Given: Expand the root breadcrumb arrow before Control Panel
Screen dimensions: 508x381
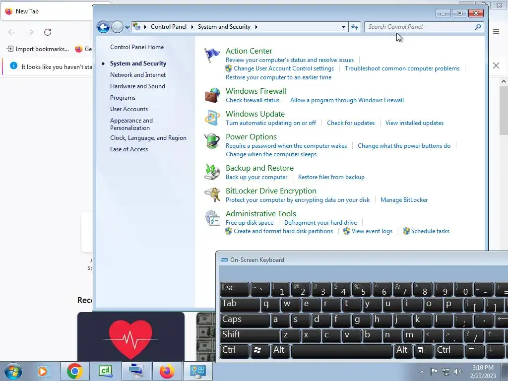Looking at the screenshot, I should (145, 27).
